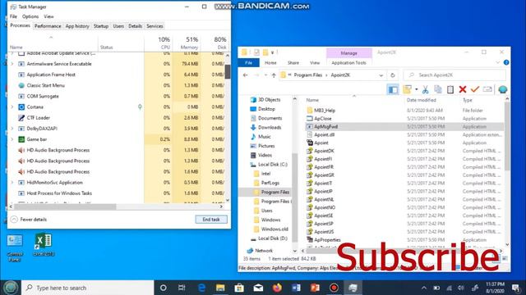Expand the Explorer ribbon with the chevron

tap(497, 62)
